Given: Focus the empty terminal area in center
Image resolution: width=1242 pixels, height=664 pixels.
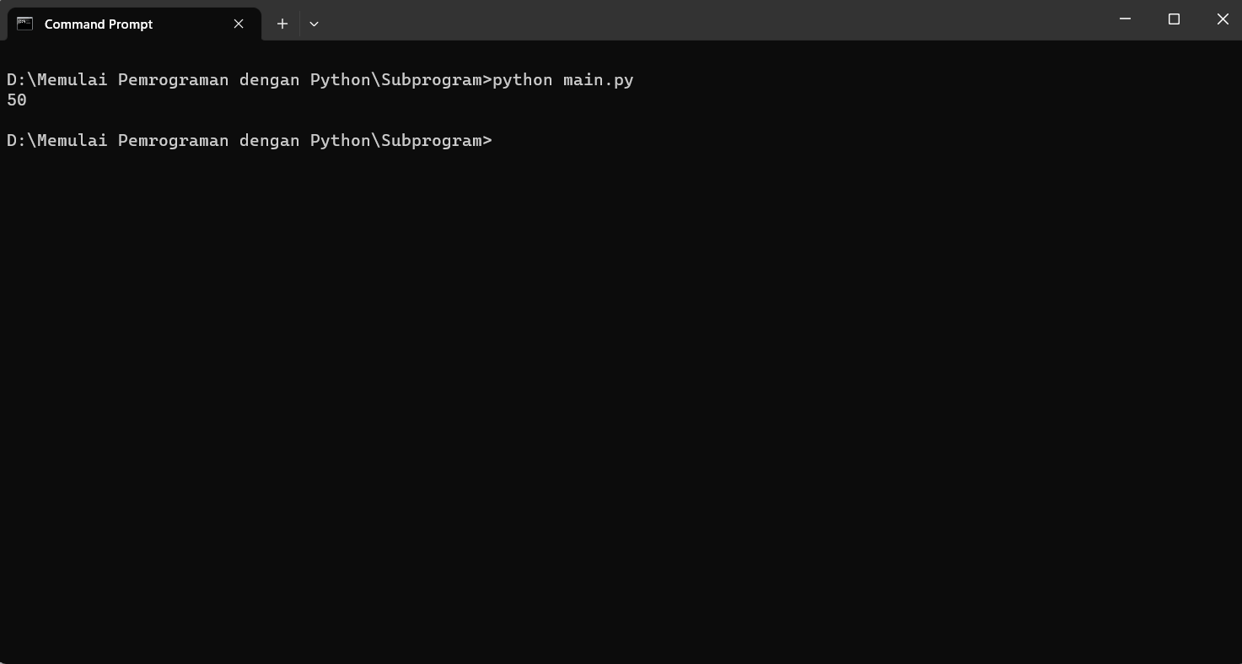Looking at the screenshot, I should tap(621, 380).
